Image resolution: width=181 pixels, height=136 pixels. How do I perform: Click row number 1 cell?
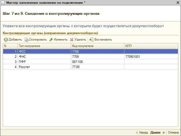(x=10, y=51)
